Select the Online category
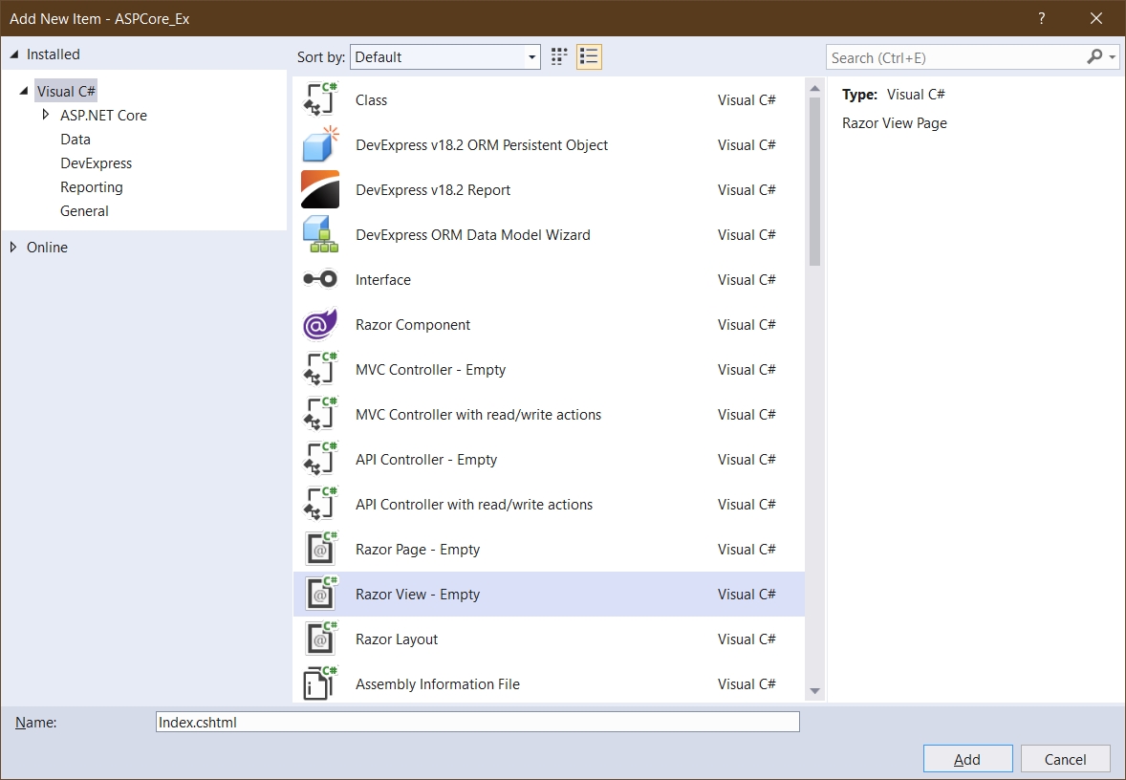 pos(47,247)
